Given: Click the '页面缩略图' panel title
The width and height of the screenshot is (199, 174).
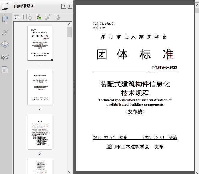Looking at the screenshot, I should pyautogui.click(x=24, y=6).
